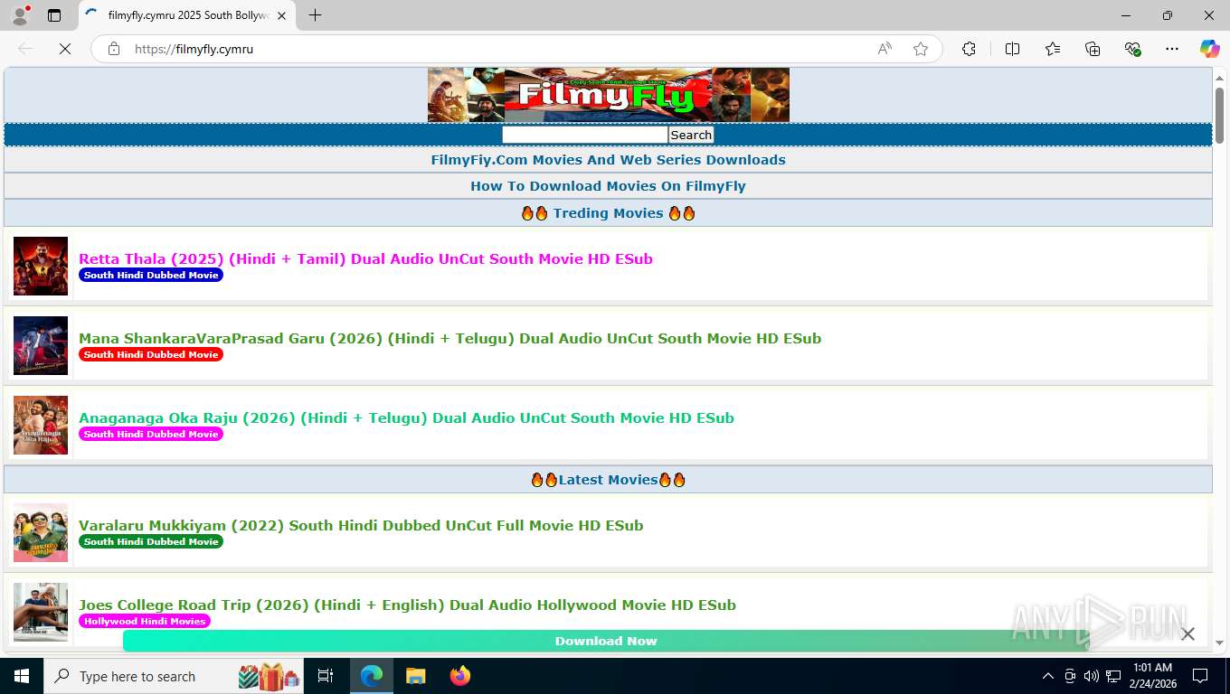
Task: Open Browser essentials heart icon
Action: pos(1132,49)
